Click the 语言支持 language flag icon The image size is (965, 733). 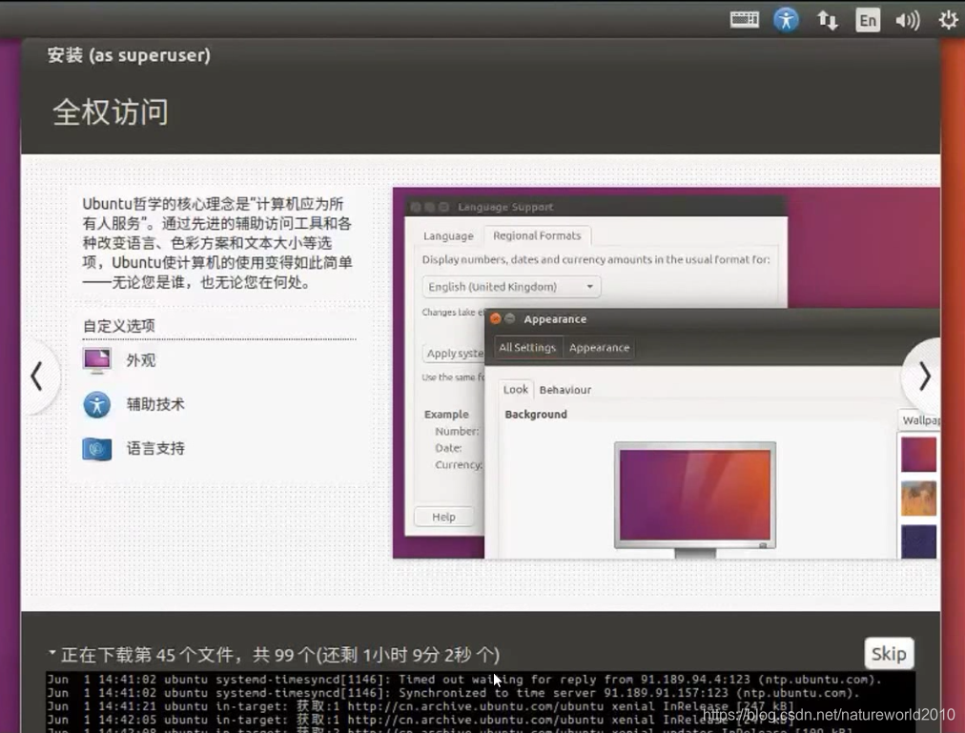coord(96,449)
